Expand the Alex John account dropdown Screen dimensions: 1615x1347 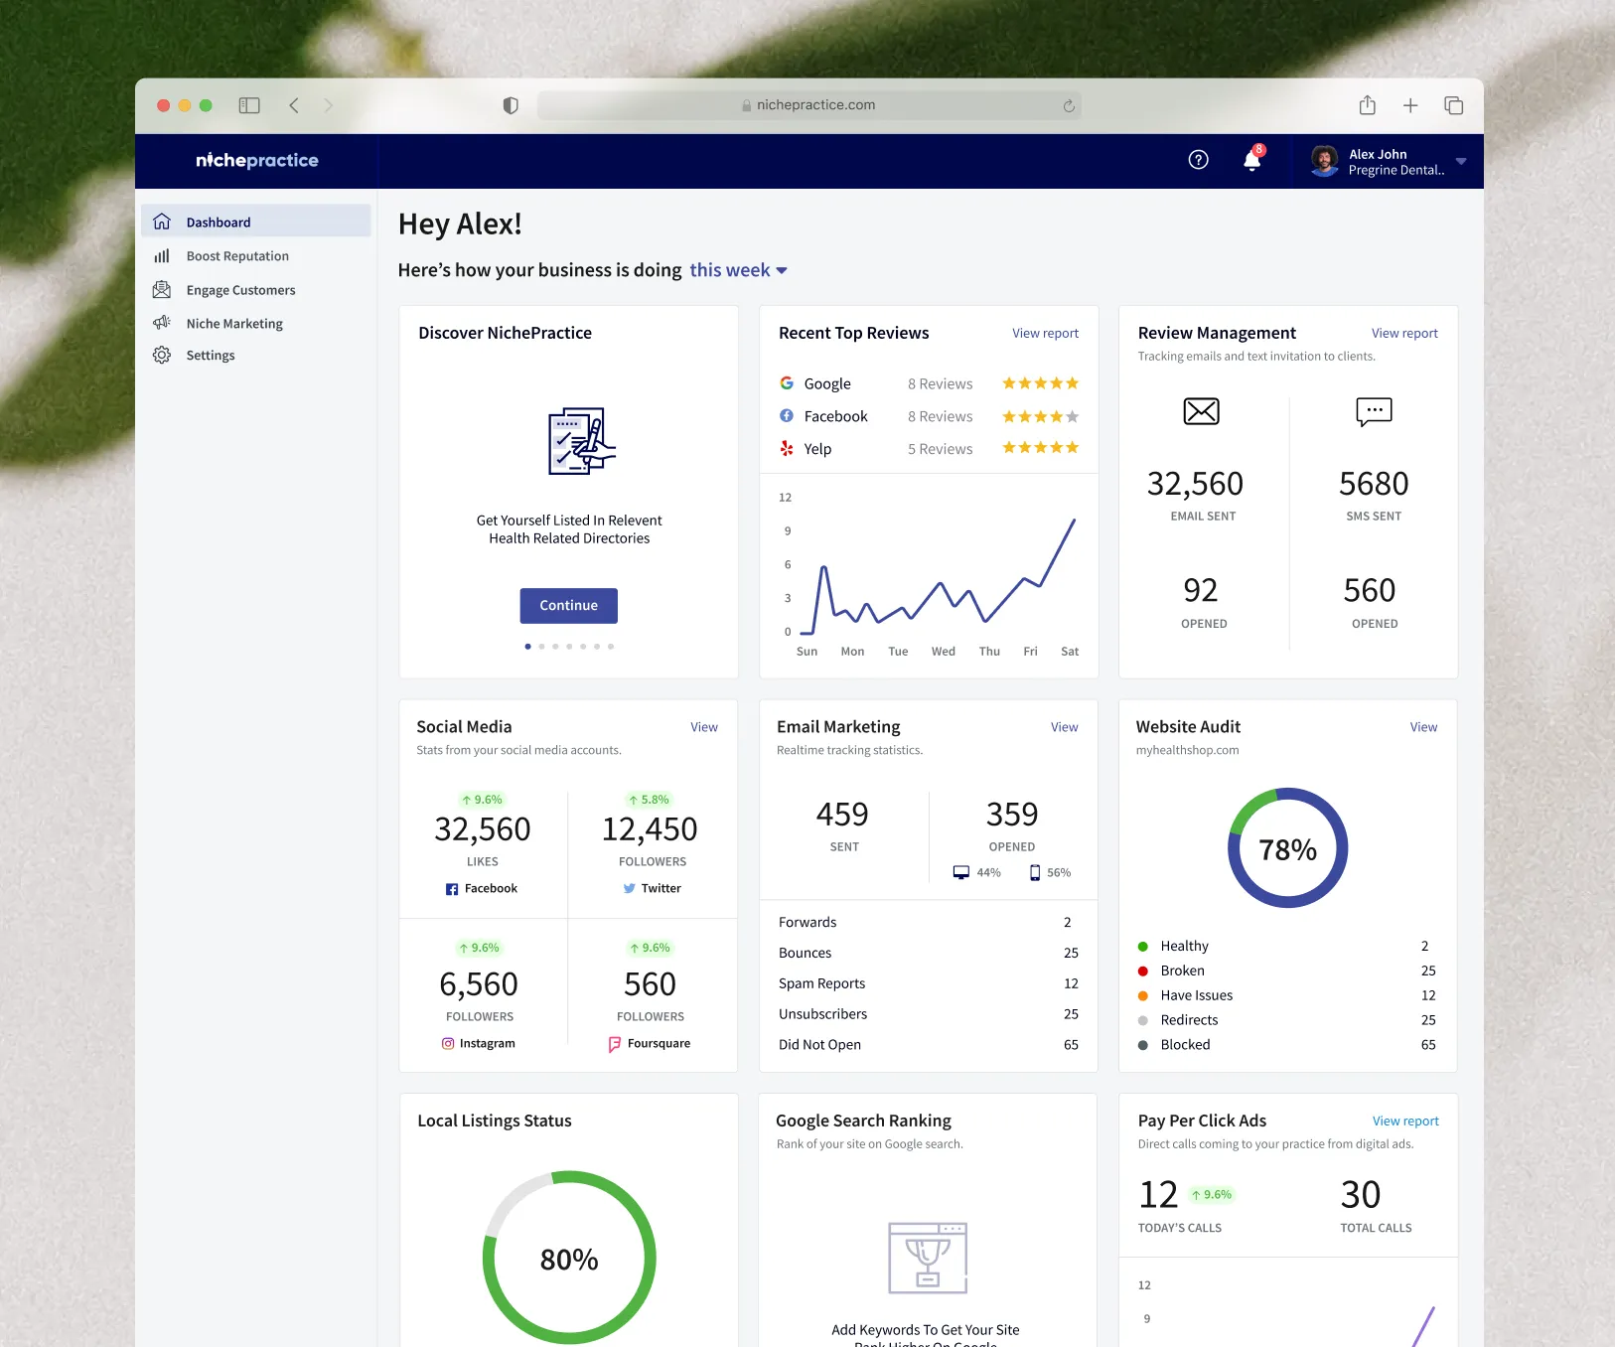point(1461,161)
